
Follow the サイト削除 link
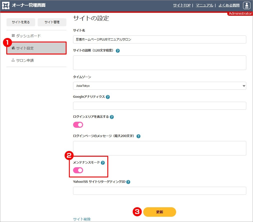(82, 219)
